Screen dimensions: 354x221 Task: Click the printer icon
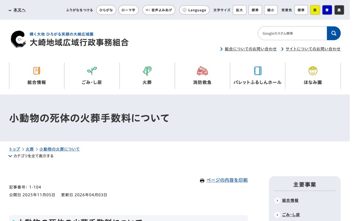[202, 180]
